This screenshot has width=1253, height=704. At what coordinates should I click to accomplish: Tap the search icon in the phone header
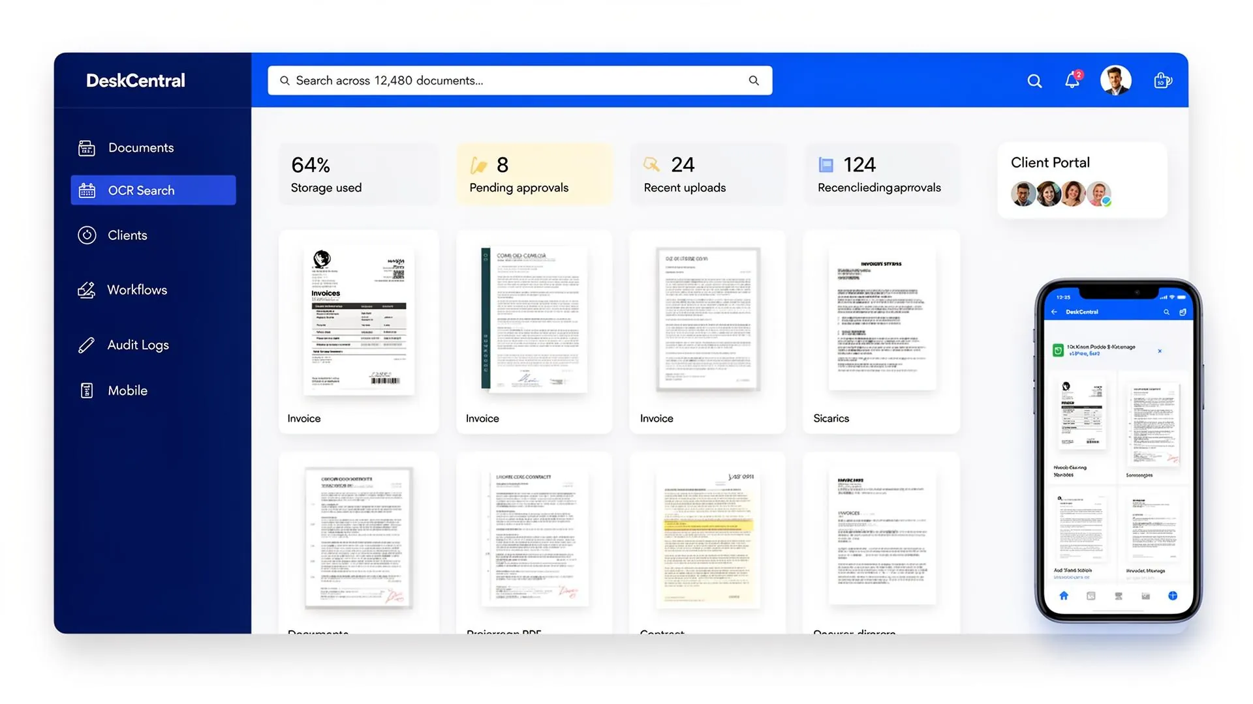pyautogui.click(x=1166, y=312)
